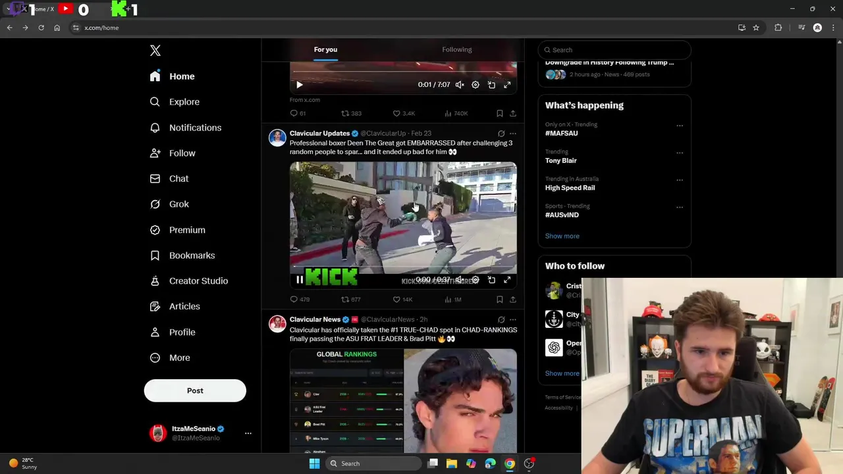The height and width of the screenshot is (474, 843).
Task: Click Show more under Who to follow
Action: point(562,373)
